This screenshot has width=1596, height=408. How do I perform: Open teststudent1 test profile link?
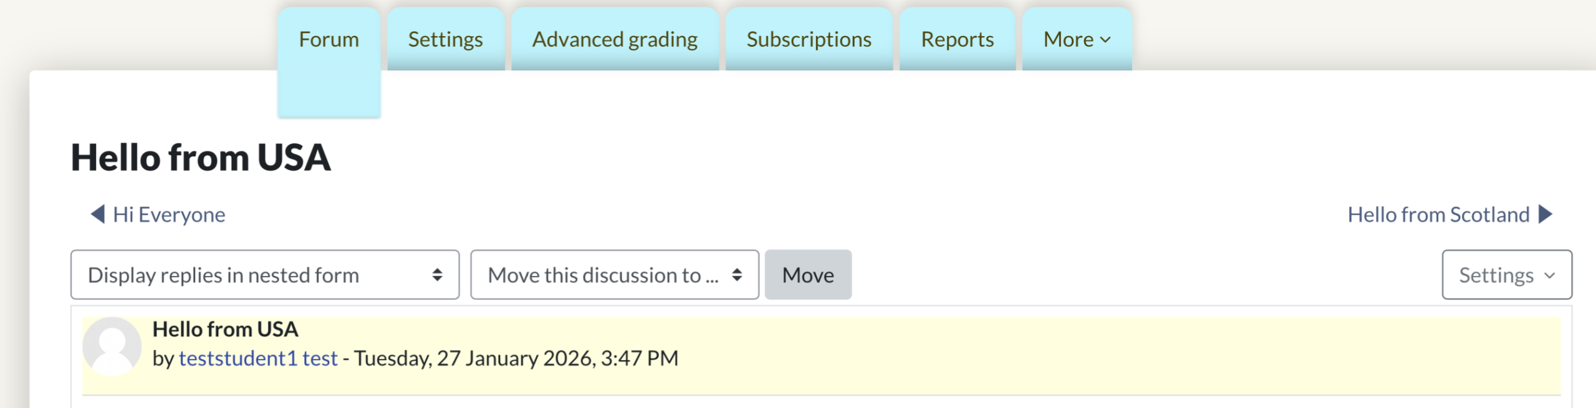point(258,358)
